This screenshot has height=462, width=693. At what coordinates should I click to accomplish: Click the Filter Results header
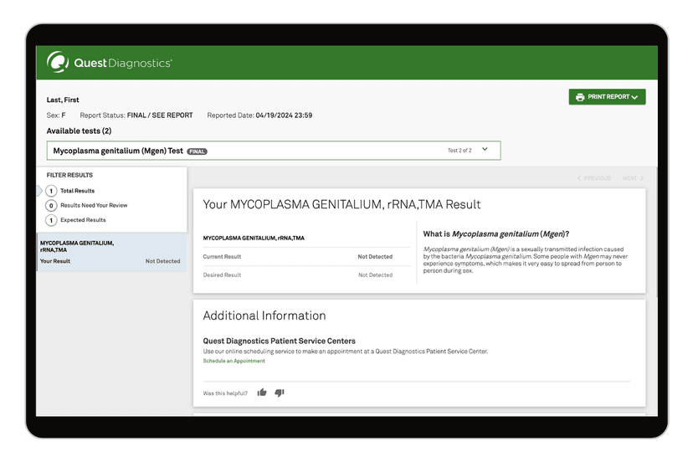pyautogui.click(x=69, y=175)
